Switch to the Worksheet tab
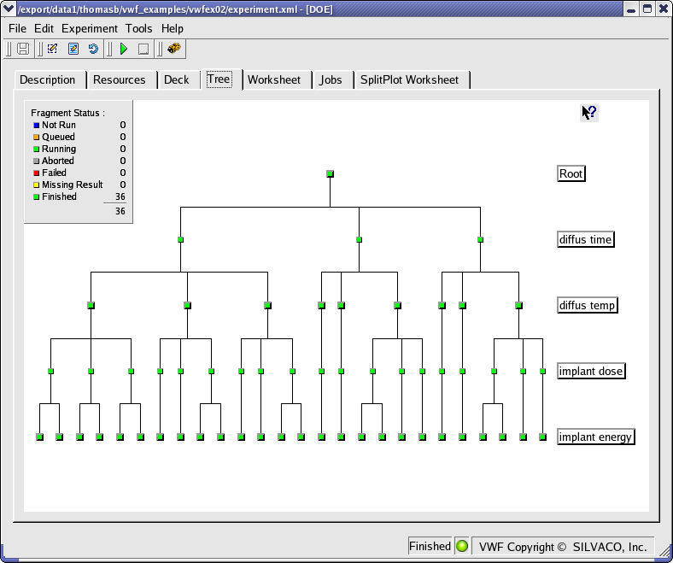This screenshot has height=563, width=673. click(274, 79)
